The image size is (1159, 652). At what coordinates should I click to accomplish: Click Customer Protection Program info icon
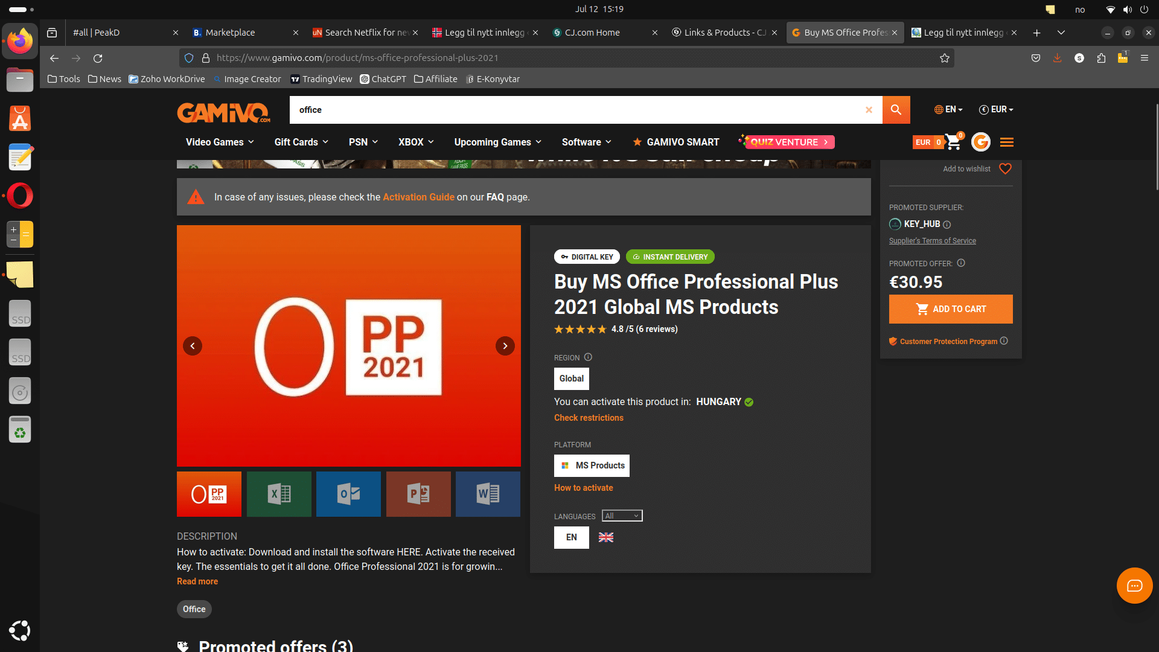click(x=1004, y=341)
